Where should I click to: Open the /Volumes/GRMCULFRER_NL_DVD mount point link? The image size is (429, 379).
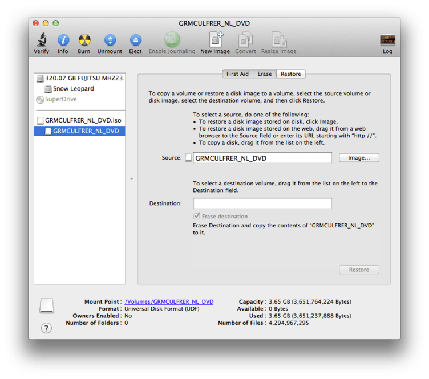tap(169, 302)
